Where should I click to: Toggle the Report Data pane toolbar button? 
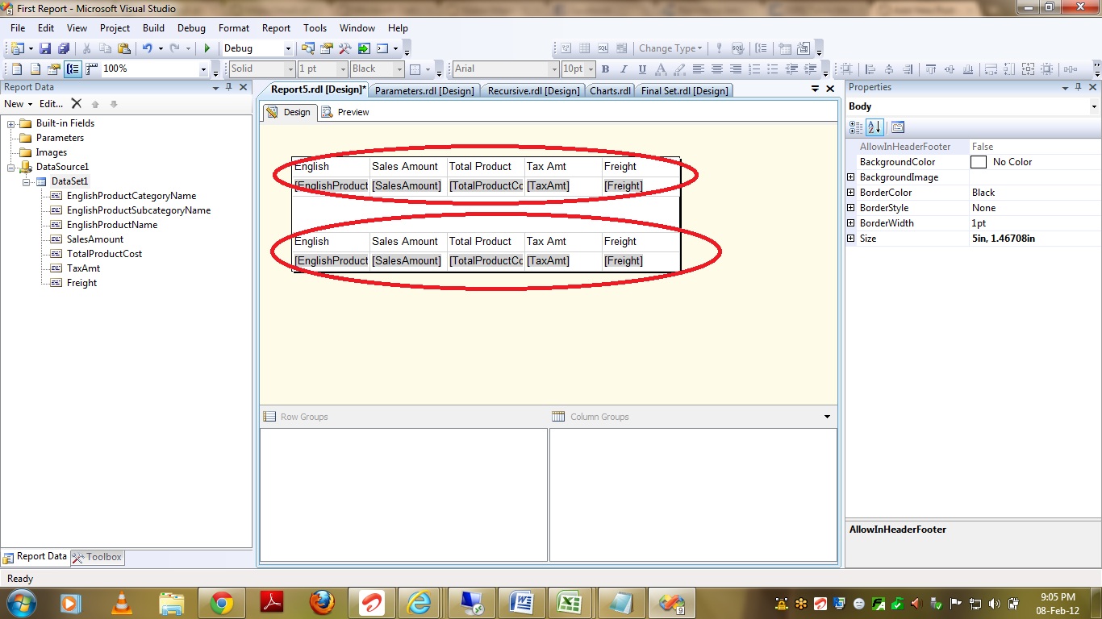pyautogui.click(x=73, y=69)
